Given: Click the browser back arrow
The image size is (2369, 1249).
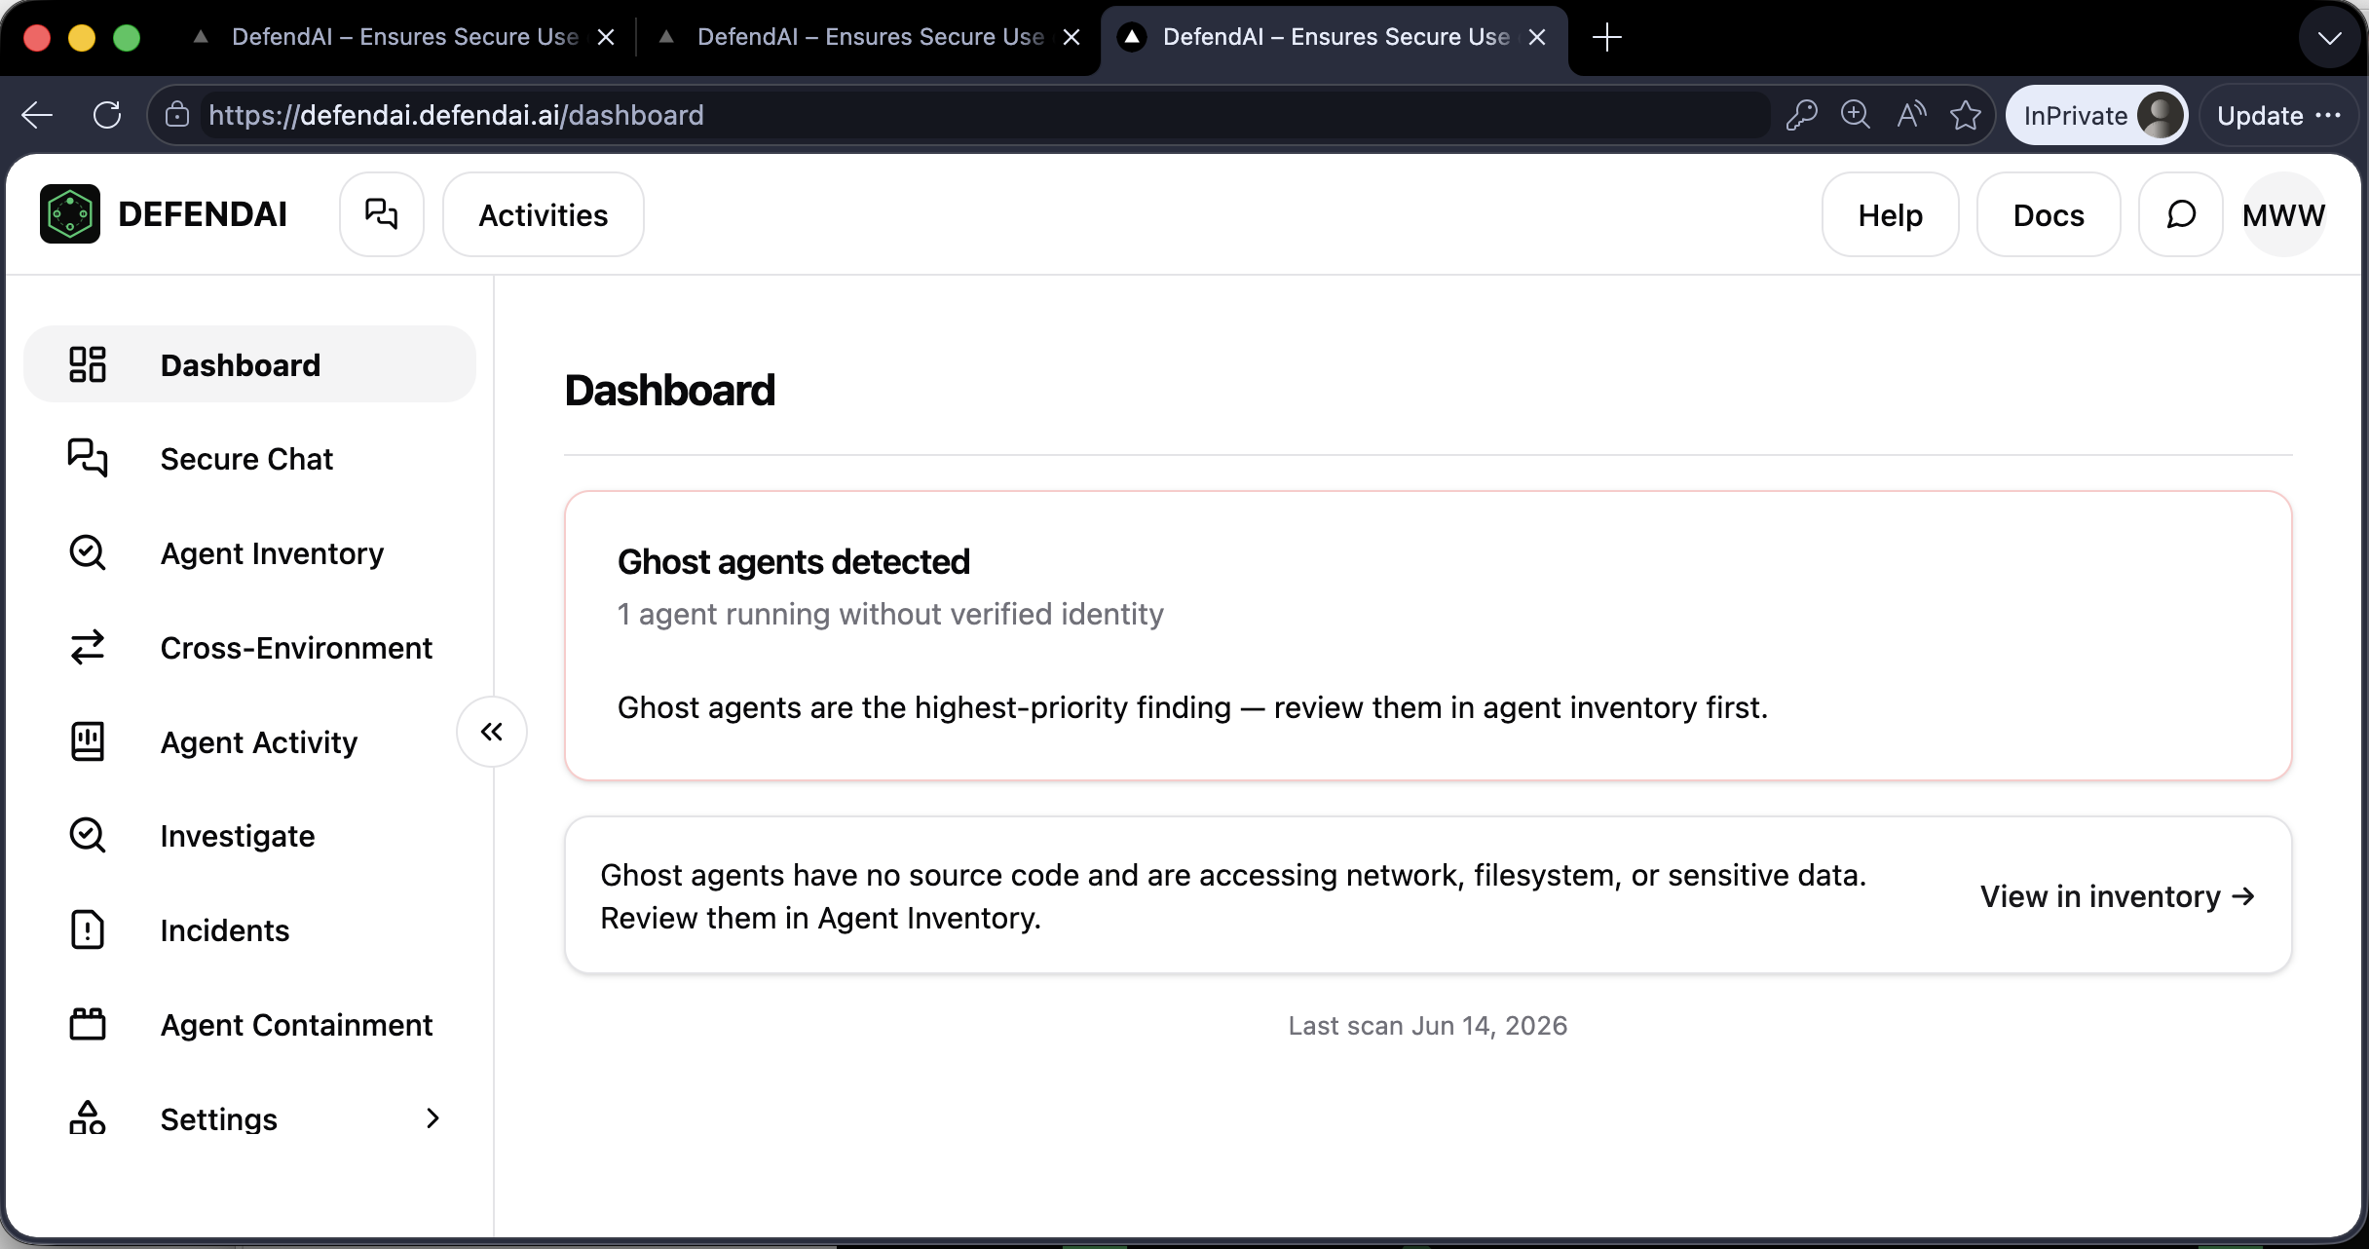Looking at the screenshot, I should (37, 115).
